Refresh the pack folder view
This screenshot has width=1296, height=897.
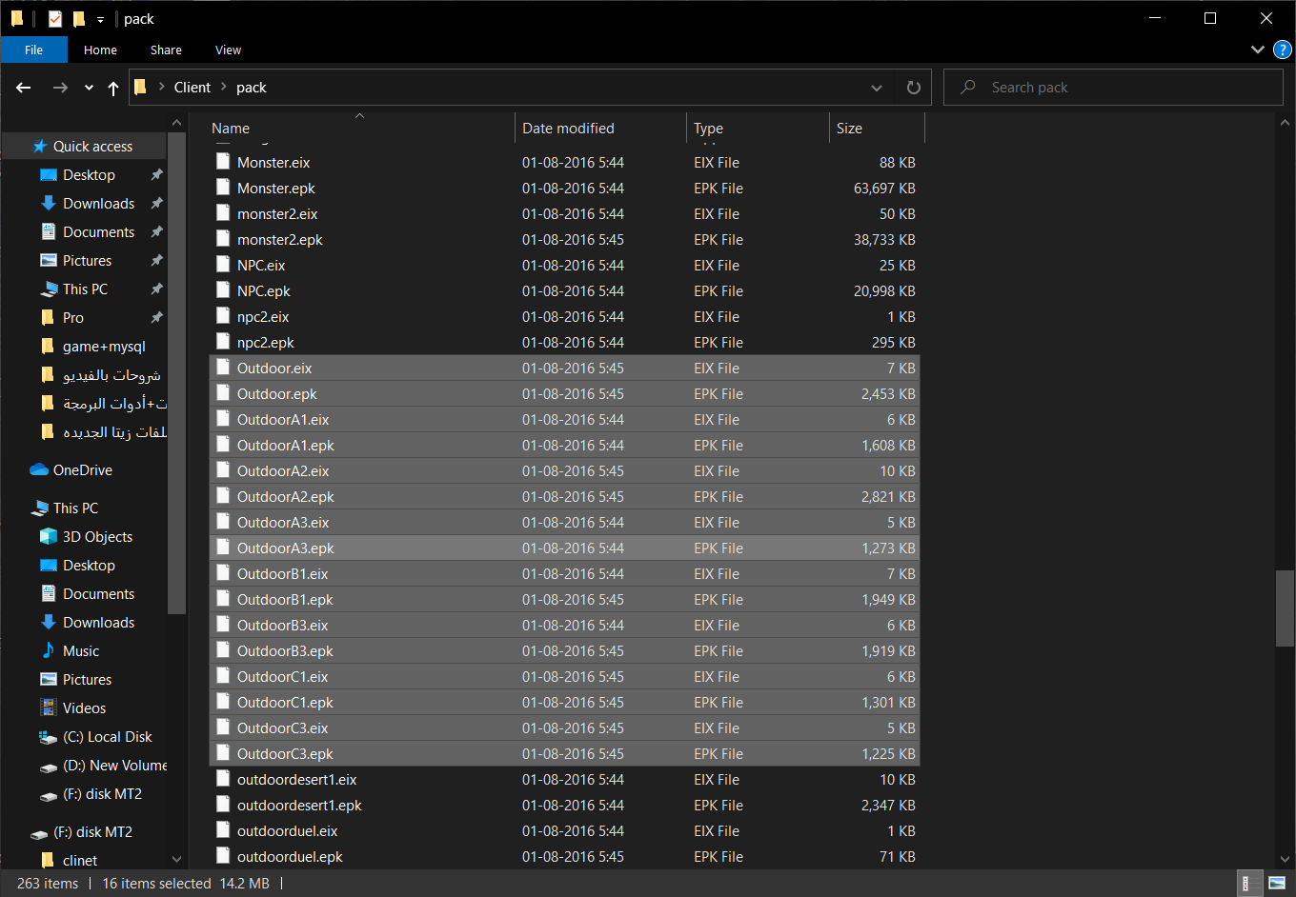(914, 88)
